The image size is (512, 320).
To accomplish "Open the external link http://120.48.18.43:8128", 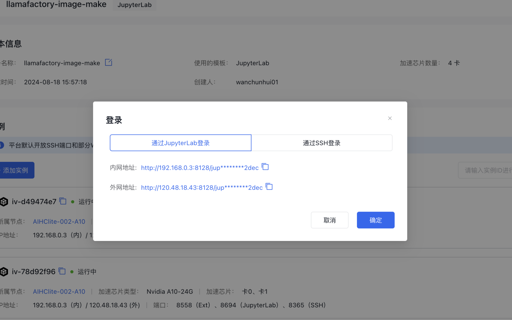I will click(202, 188).
